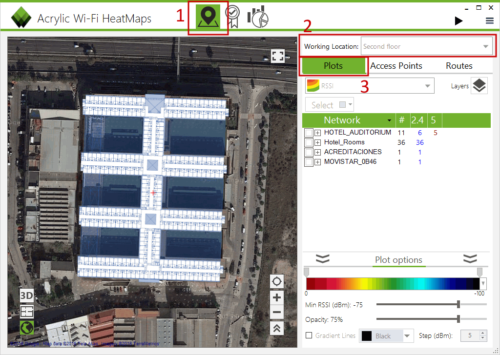Open the Black gradient line color dropdown
The height and width of the screenshot is (355, 500).
click(387, 336)
